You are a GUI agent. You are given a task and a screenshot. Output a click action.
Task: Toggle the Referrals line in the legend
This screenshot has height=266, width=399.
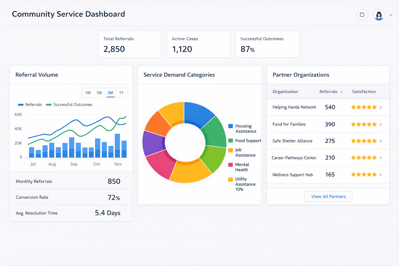(30, 104)
